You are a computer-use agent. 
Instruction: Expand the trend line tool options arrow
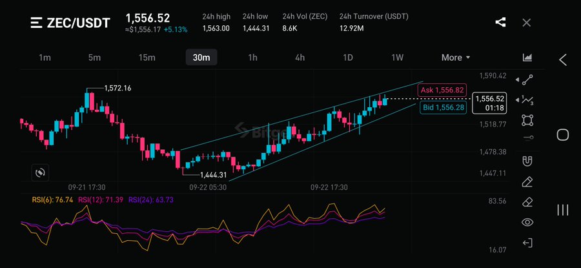tap(517, 79)
